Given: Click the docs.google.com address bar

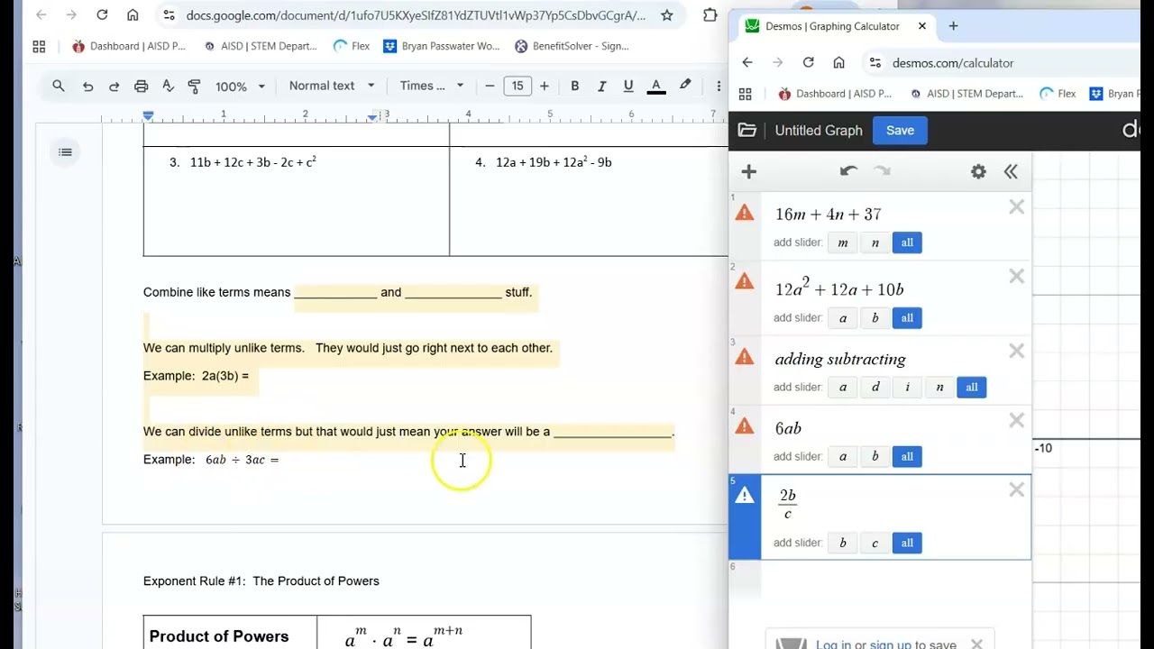Looking at the screenshot, I should (415, 15).
